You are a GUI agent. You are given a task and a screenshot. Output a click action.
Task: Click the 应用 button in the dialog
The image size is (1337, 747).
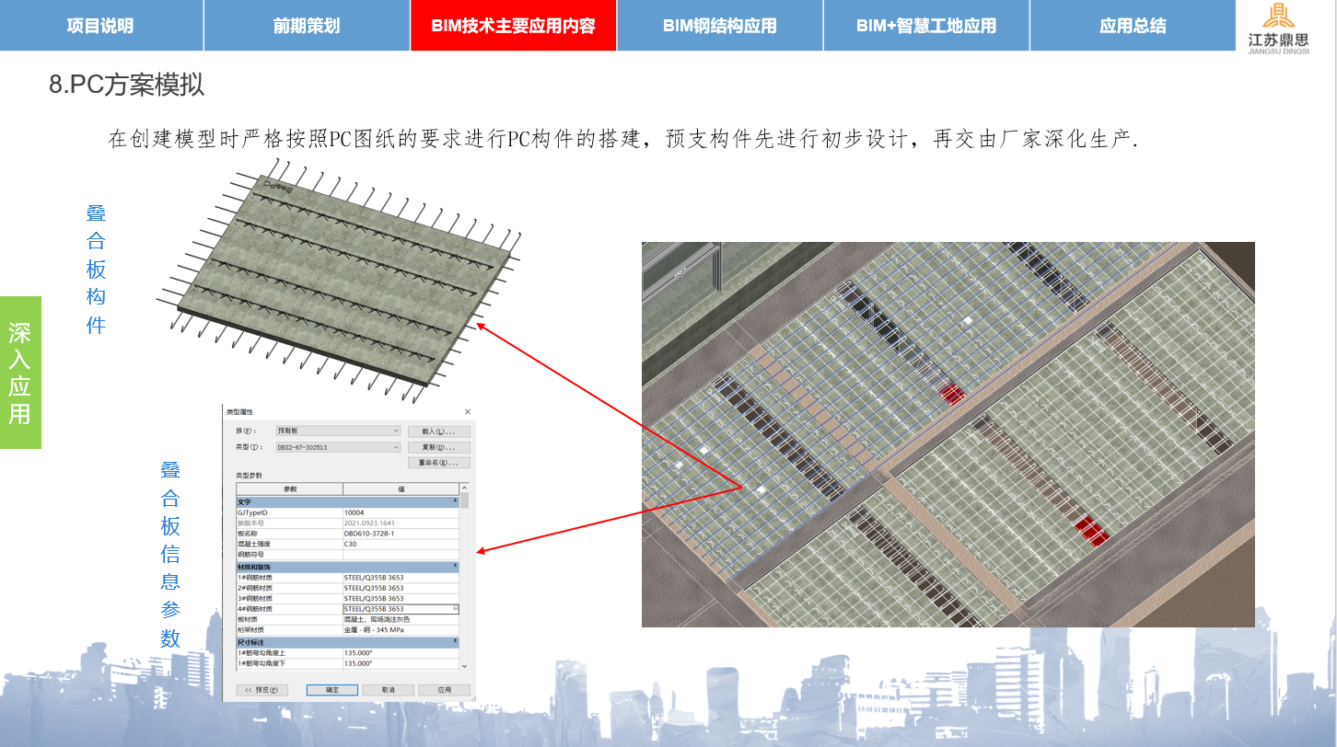[x=444, y=690]
